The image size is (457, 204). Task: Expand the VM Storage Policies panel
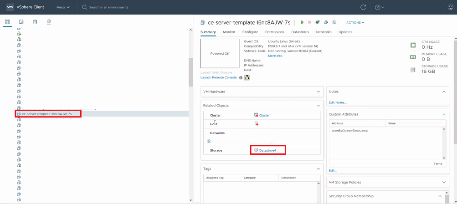click(x=444, y=182)
